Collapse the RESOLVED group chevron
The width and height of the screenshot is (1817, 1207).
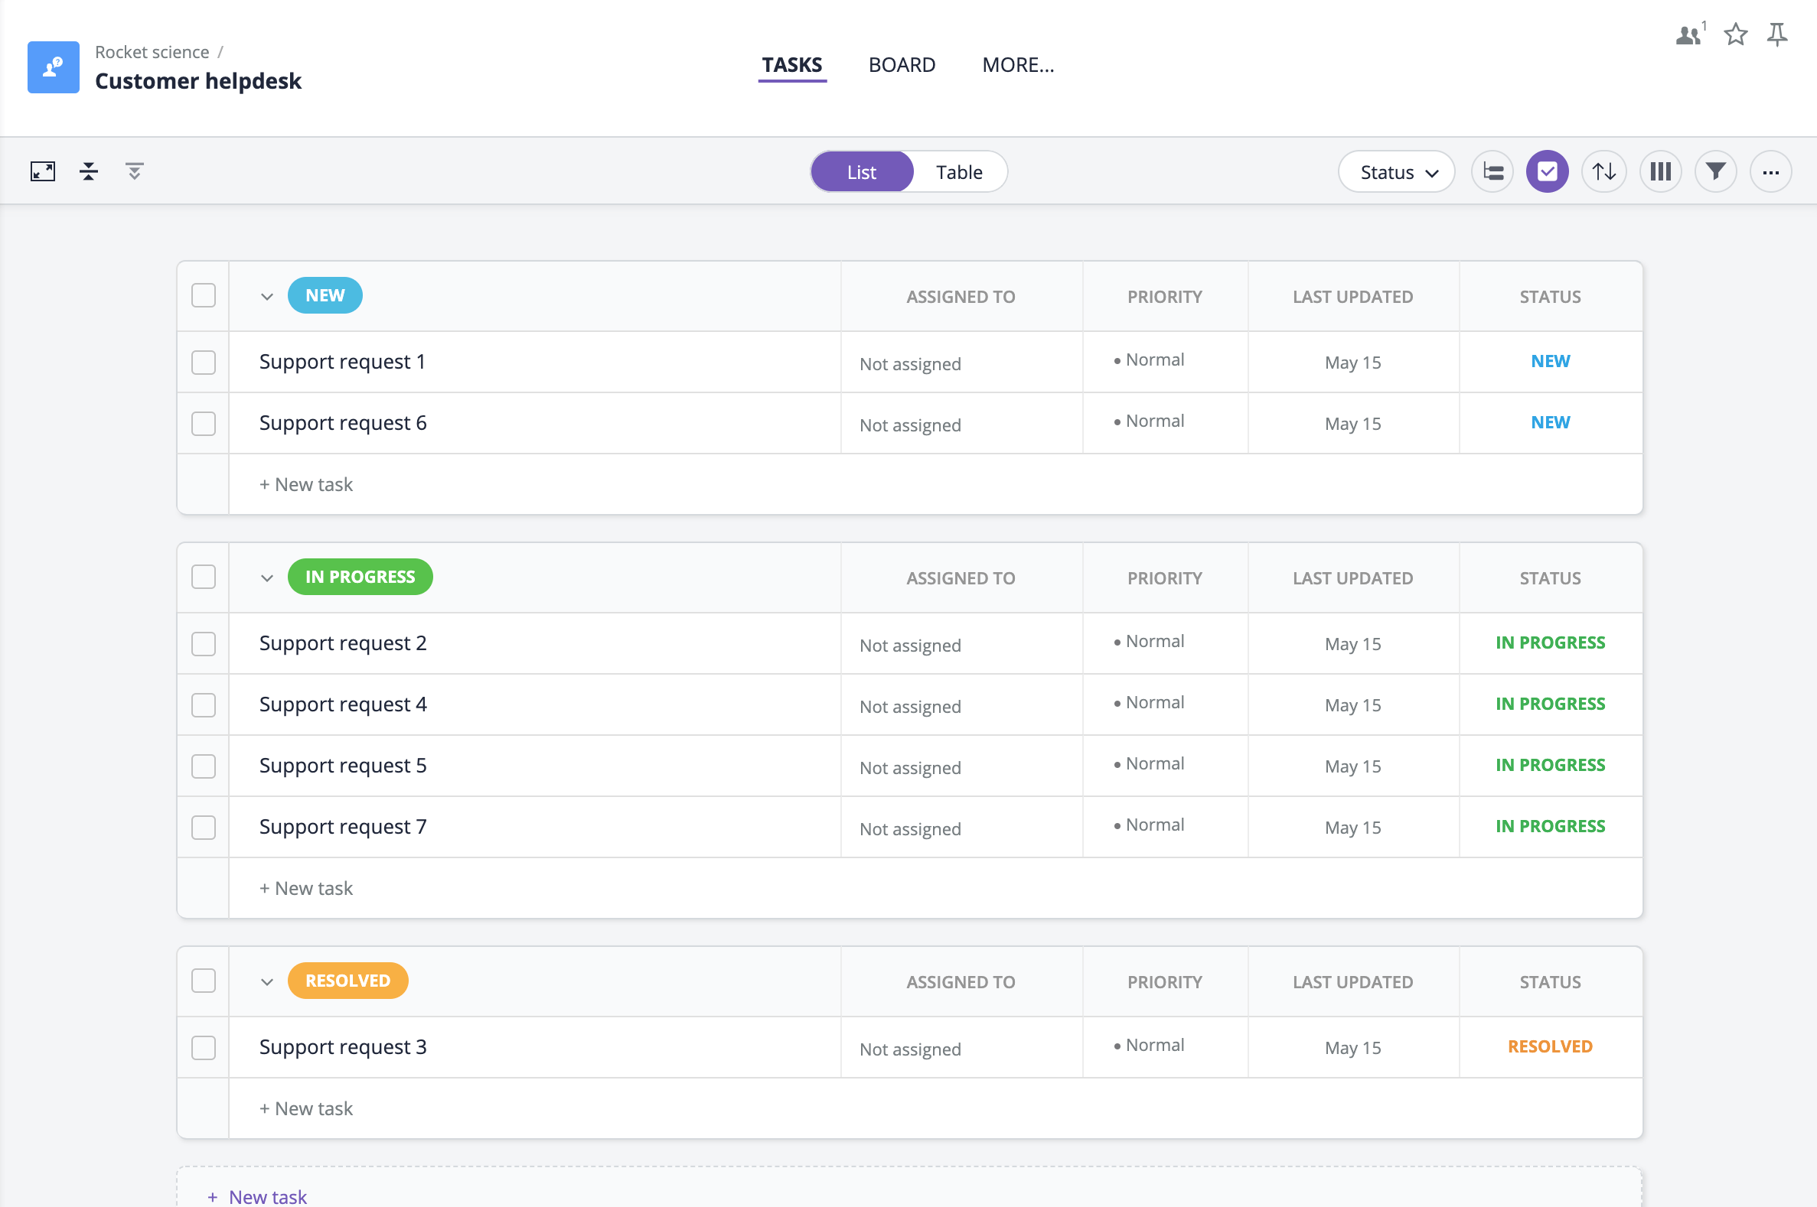[266, 982]
